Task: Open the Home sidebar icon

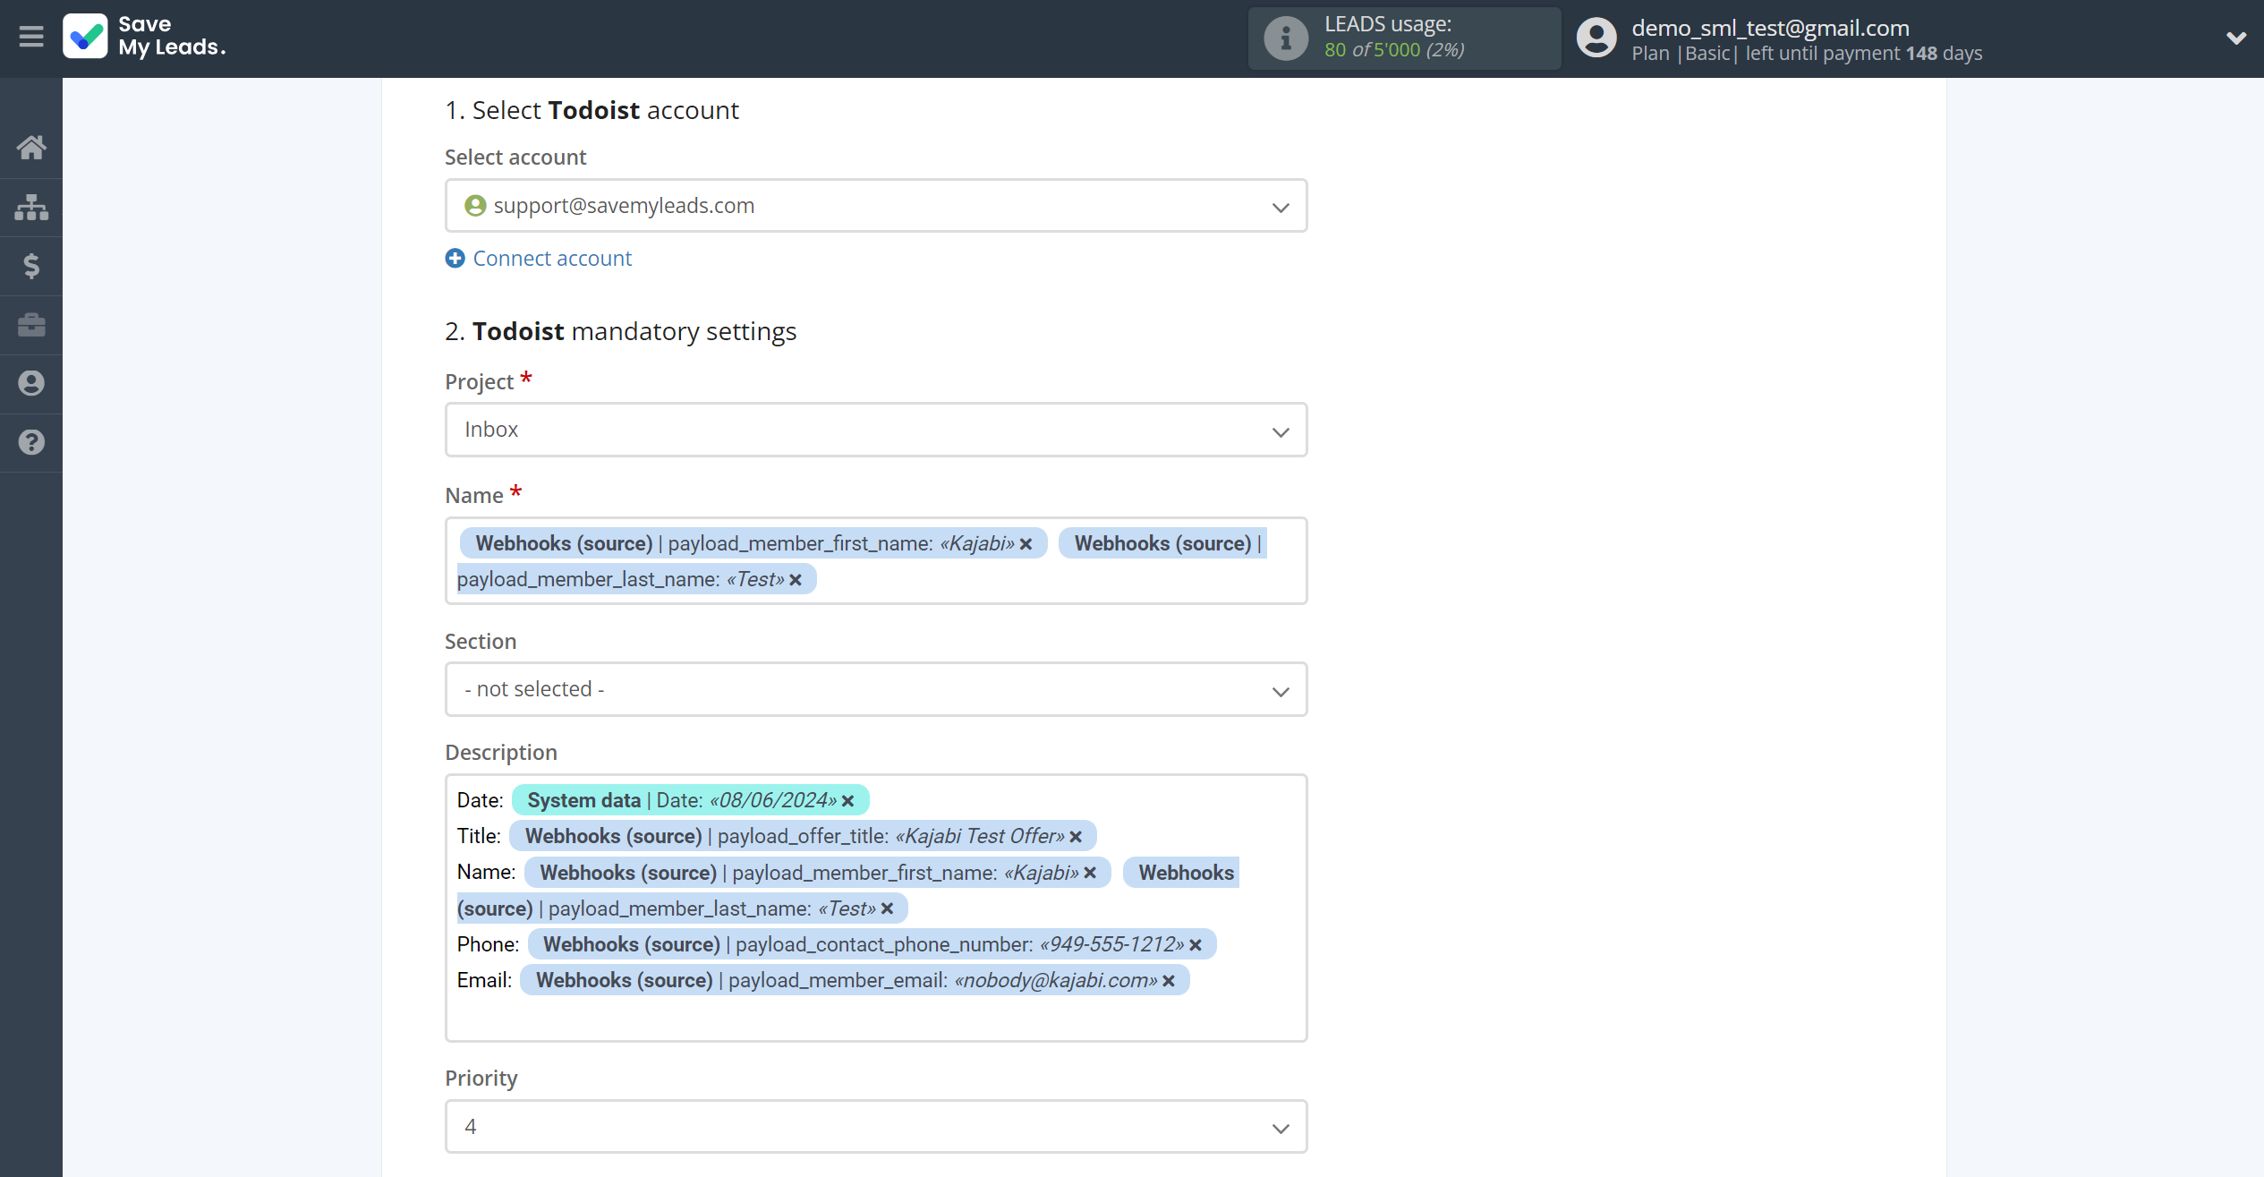Action: [31, 147]
